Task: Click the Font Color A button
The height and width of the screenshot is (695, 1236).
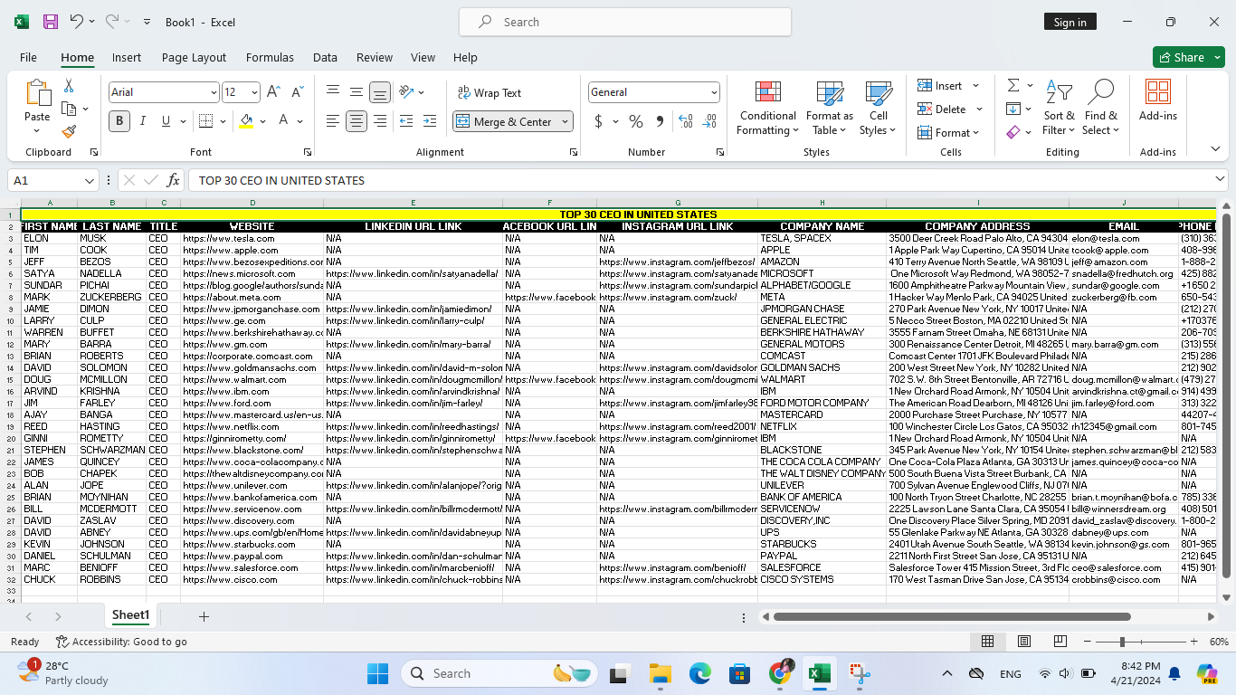Action: point(283,121)
